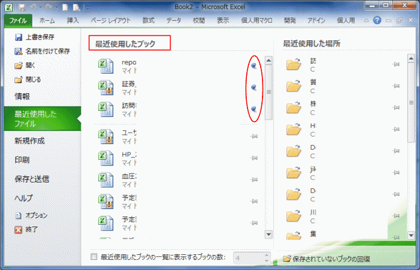
Task: Open the データ ribbon tab
Action: point(174,21)
